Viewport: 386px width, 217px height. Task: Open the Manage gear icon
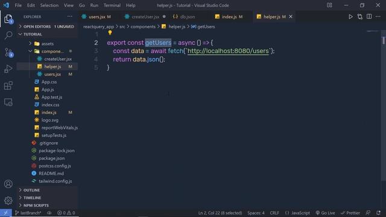click(8, 201)
